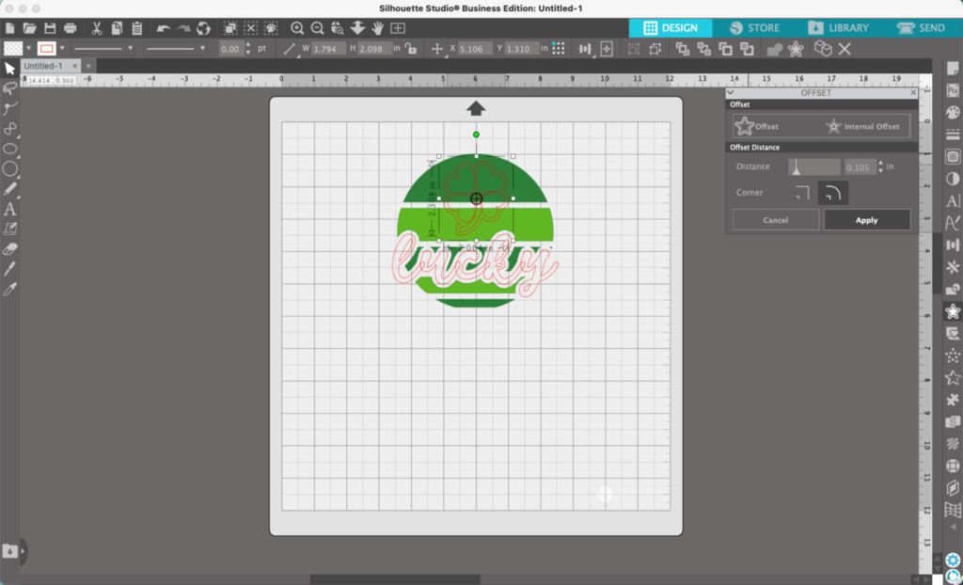Click the width W value field
This screenshot has height=585, width=963.
[x=328, y=49]
